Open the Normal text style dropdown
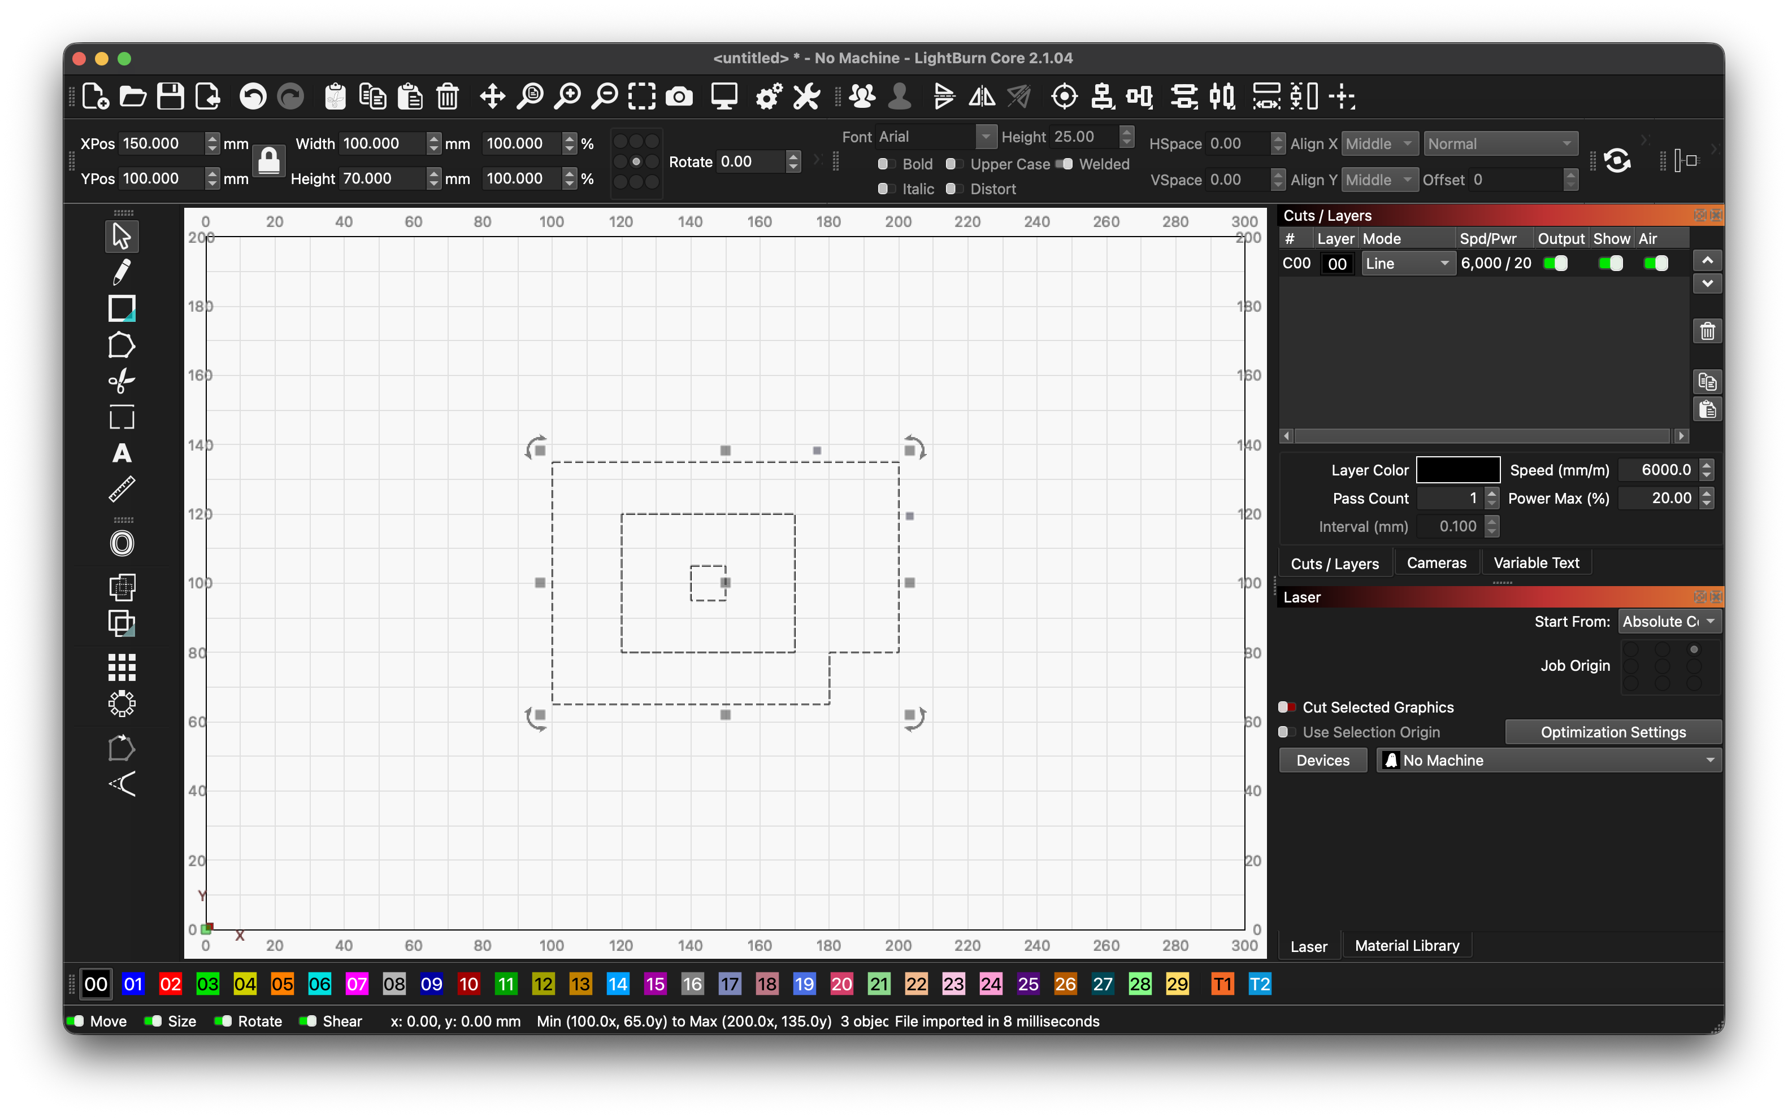The width and height of the screenshot is (1788, 1118). [1500, 143]
